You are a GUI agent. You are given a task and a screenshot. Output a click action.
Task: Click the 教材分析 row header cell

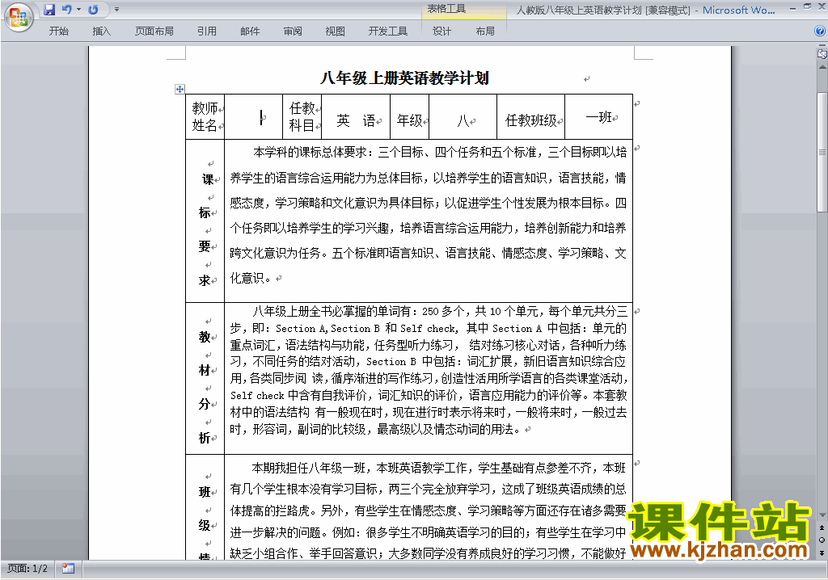point(205,378)
